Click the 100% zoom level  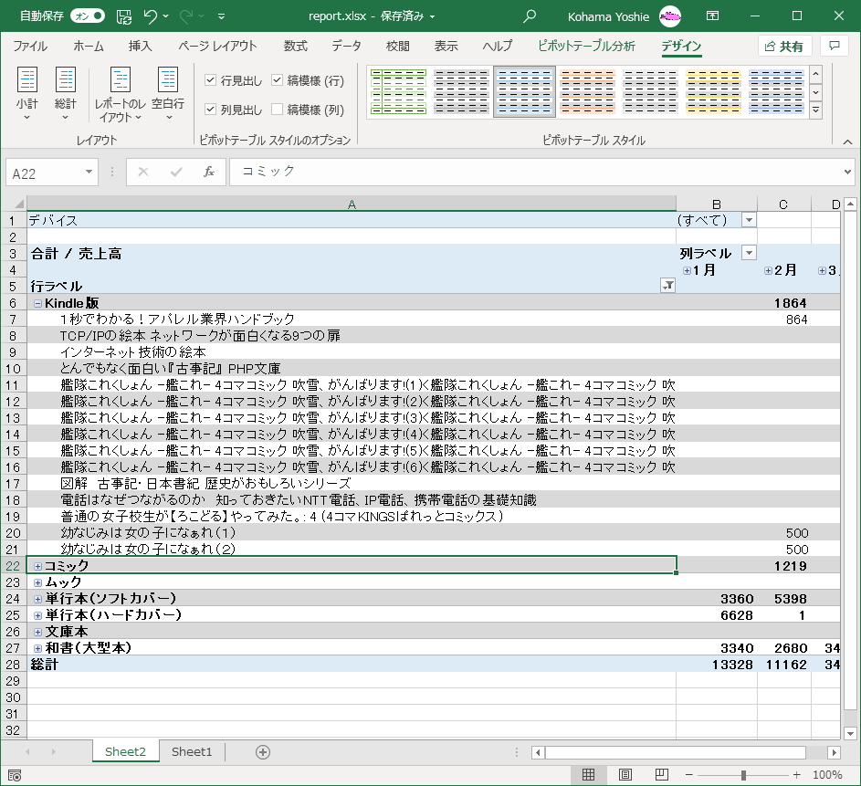(x=827, y=775)
